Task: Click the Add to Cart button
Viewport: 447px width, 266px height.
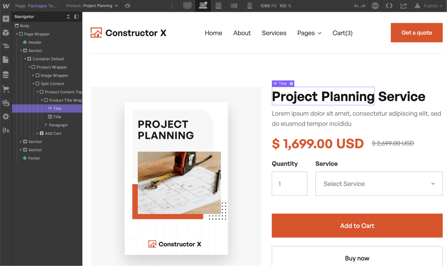Action: (357, 226)
